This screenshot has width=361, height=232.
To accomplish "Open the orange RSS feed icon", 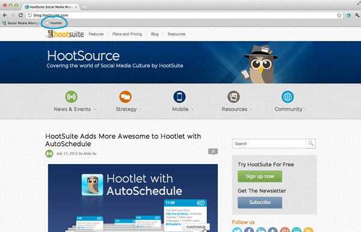I will coord(309,230).
